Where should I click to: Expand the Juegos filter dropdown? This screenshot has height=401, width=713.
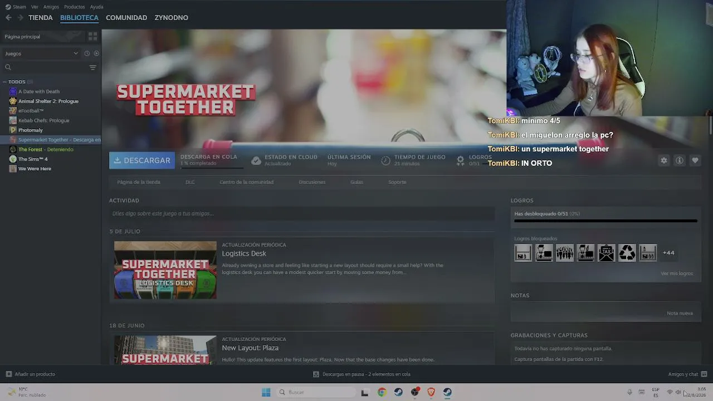coord(42,53)
